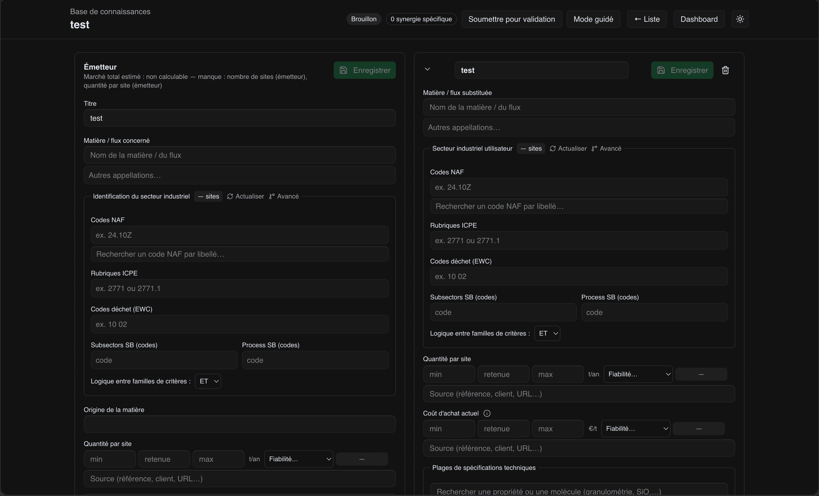Open utilisateur sector logic ET dropdown
This screenshot has width=819, height=496.
tap(547, 333)
